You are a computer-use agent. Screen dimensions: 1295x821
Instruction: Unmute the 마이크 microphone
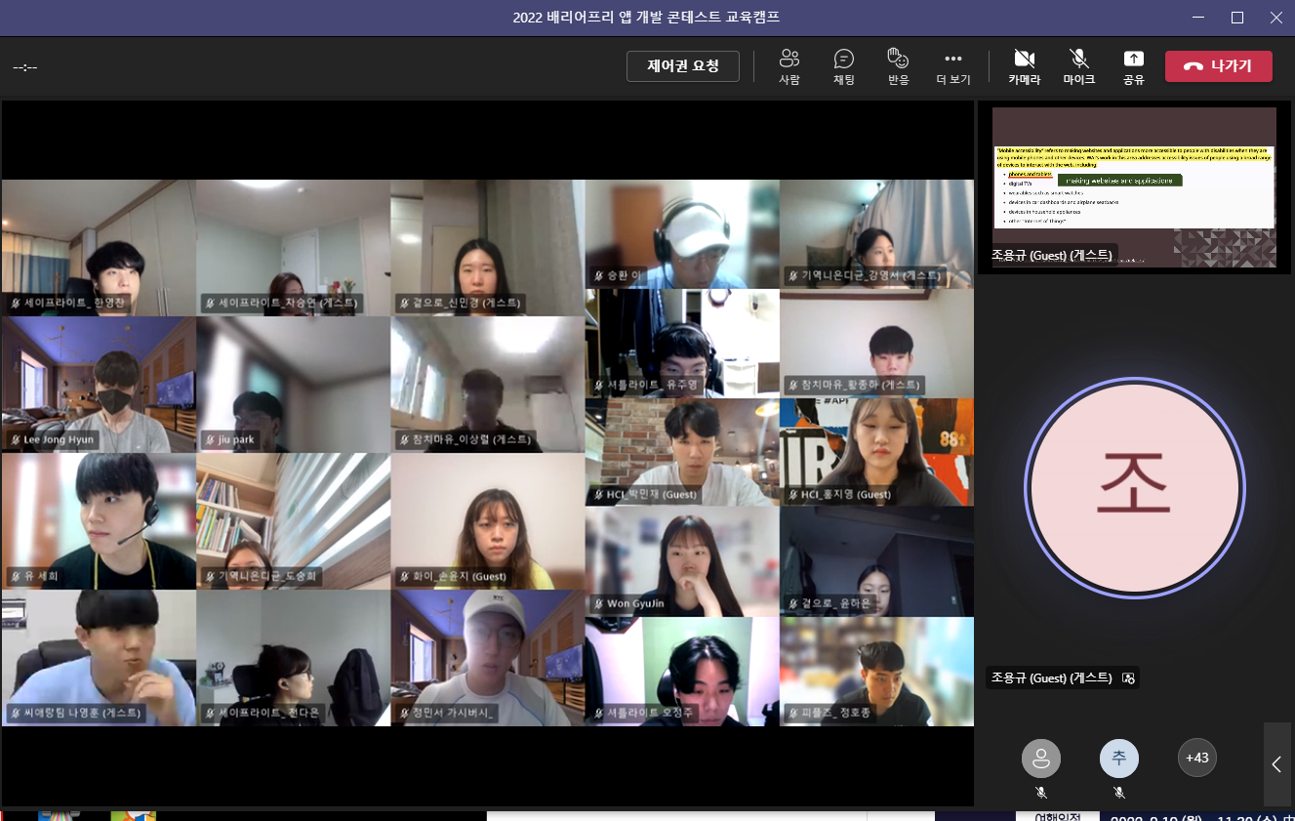(1078, 66)
